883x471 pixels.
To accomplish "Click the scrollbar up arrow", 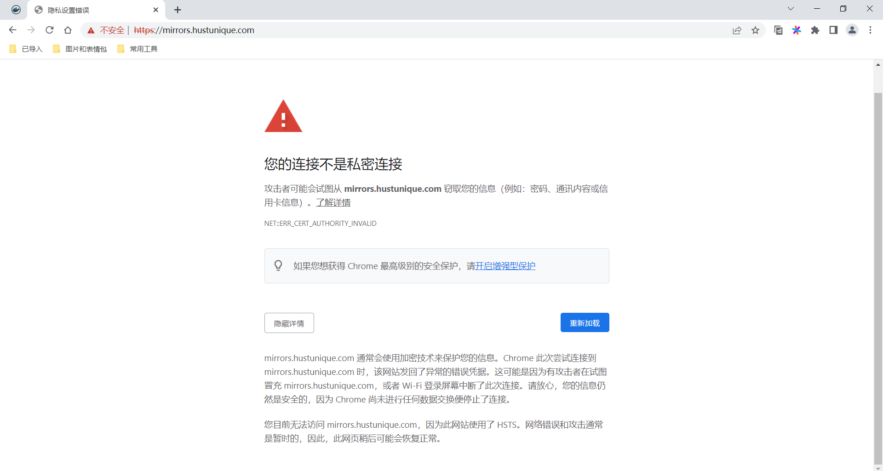I will click(x=878, y=64).
